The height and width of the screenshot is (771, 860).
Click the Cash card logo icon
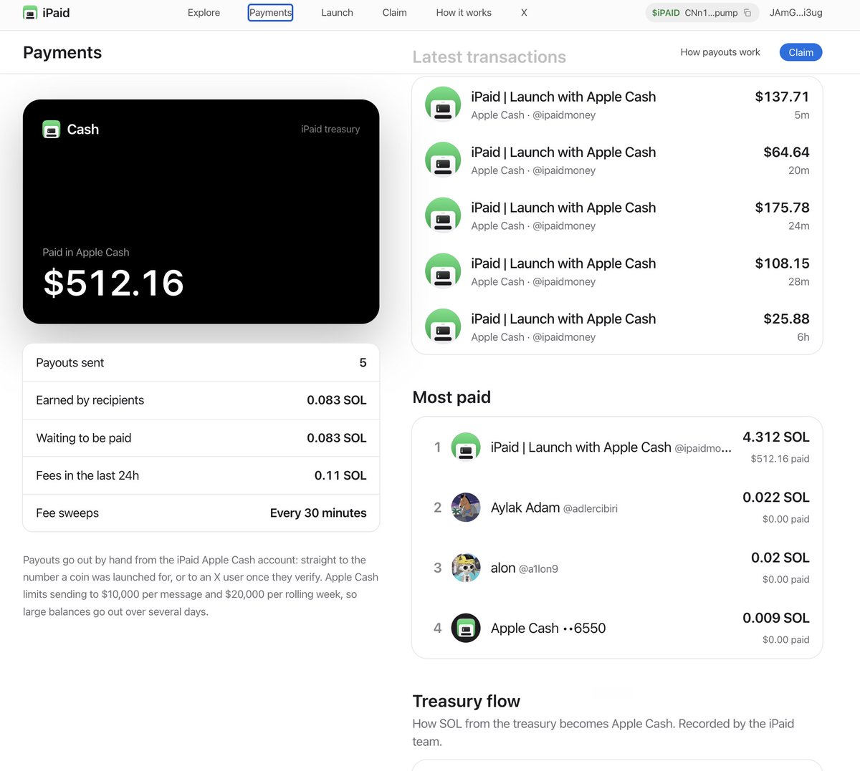[x=51, y=130]
